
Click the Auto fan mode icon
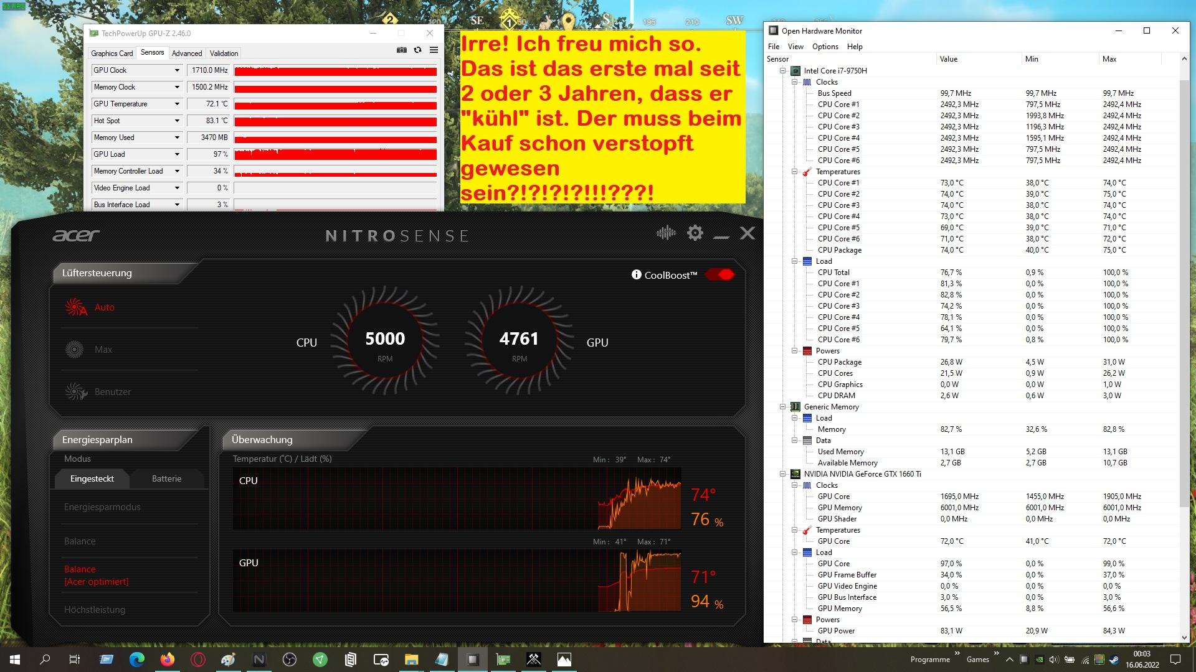[76, 307]
